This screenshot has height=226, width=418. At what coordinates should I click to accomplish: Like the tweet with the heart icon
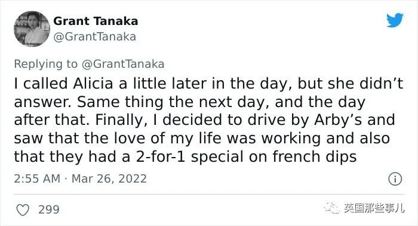(23, 210)
